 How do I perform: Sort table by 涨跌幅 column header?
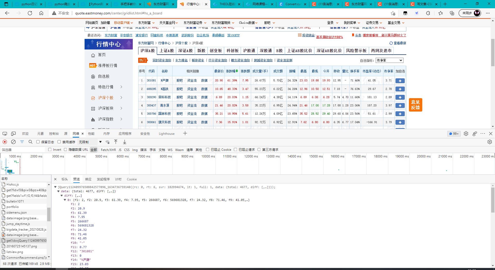(232, 71)
